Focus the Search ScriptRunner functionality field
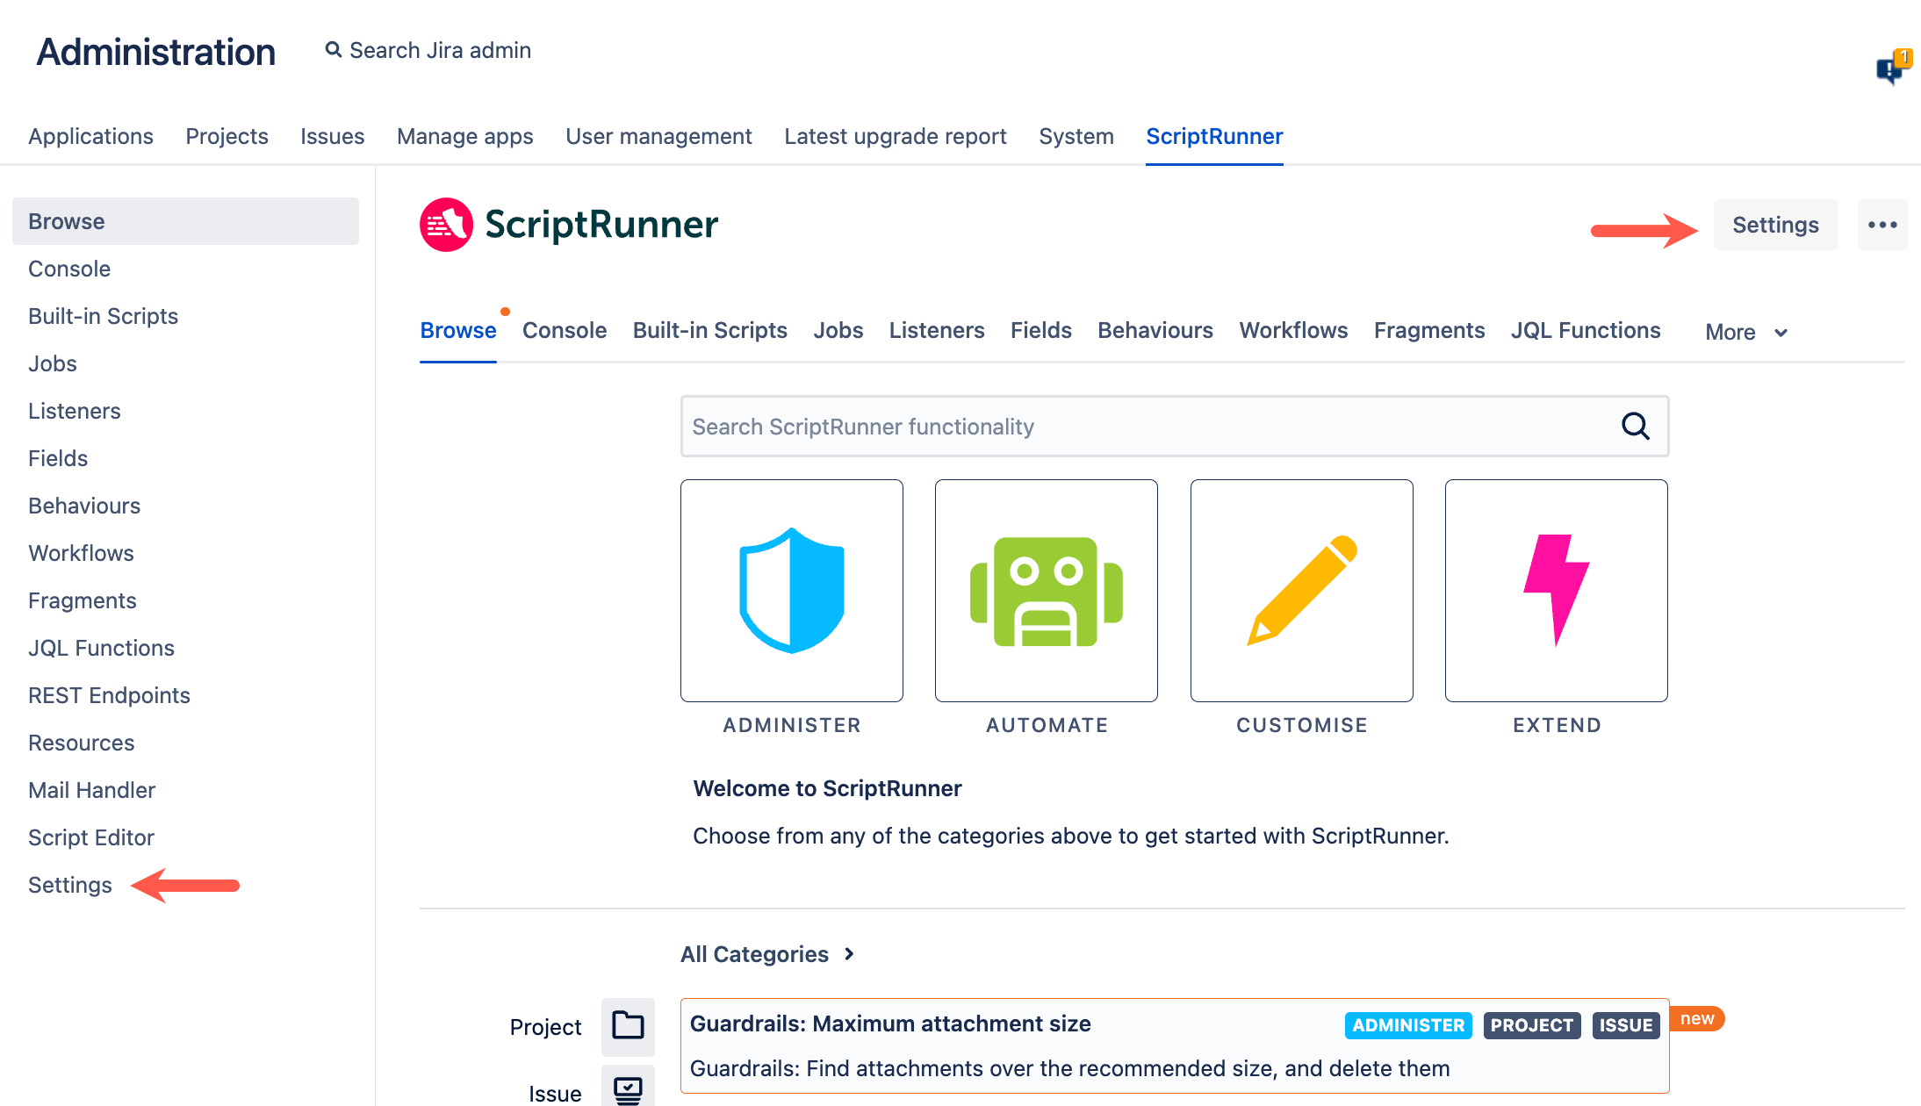Screen dimensions: 1921x1106 click(1175, 426)
